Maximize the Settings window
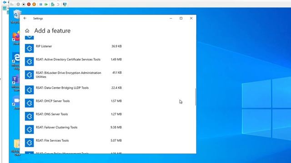Image resolution: width=291 pixels, height=163 pixels. (x=181, y=18)
